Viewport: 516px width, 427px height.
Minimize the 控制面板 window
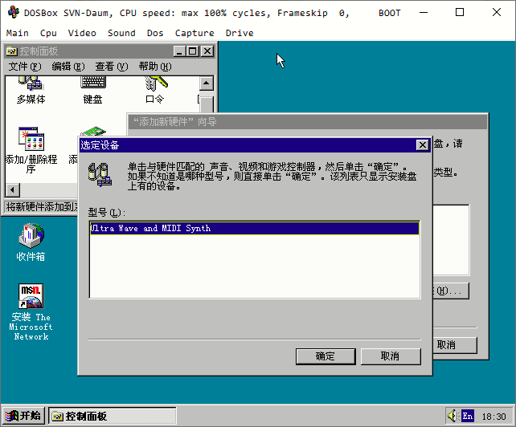[x=179, y=51]
